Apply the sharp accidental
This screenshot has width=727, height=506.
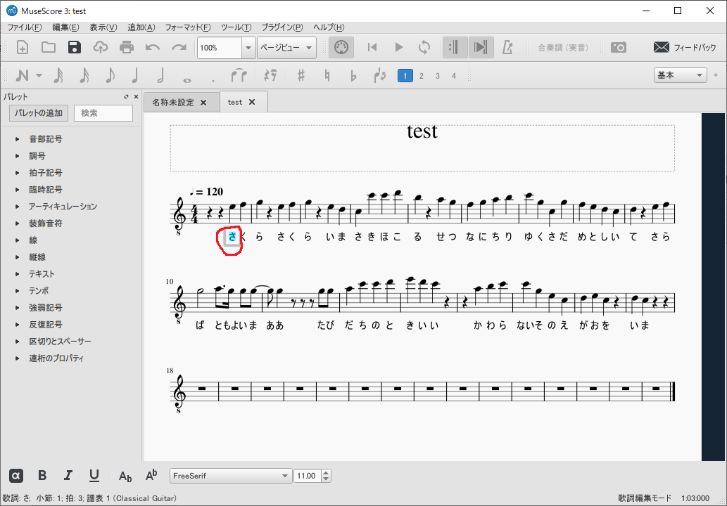point(301,75)
